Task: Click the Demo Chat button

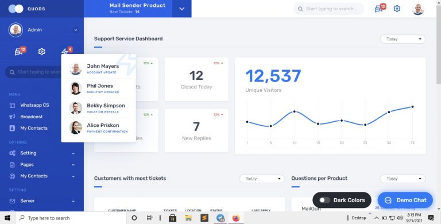Action: tap(405, 200)
